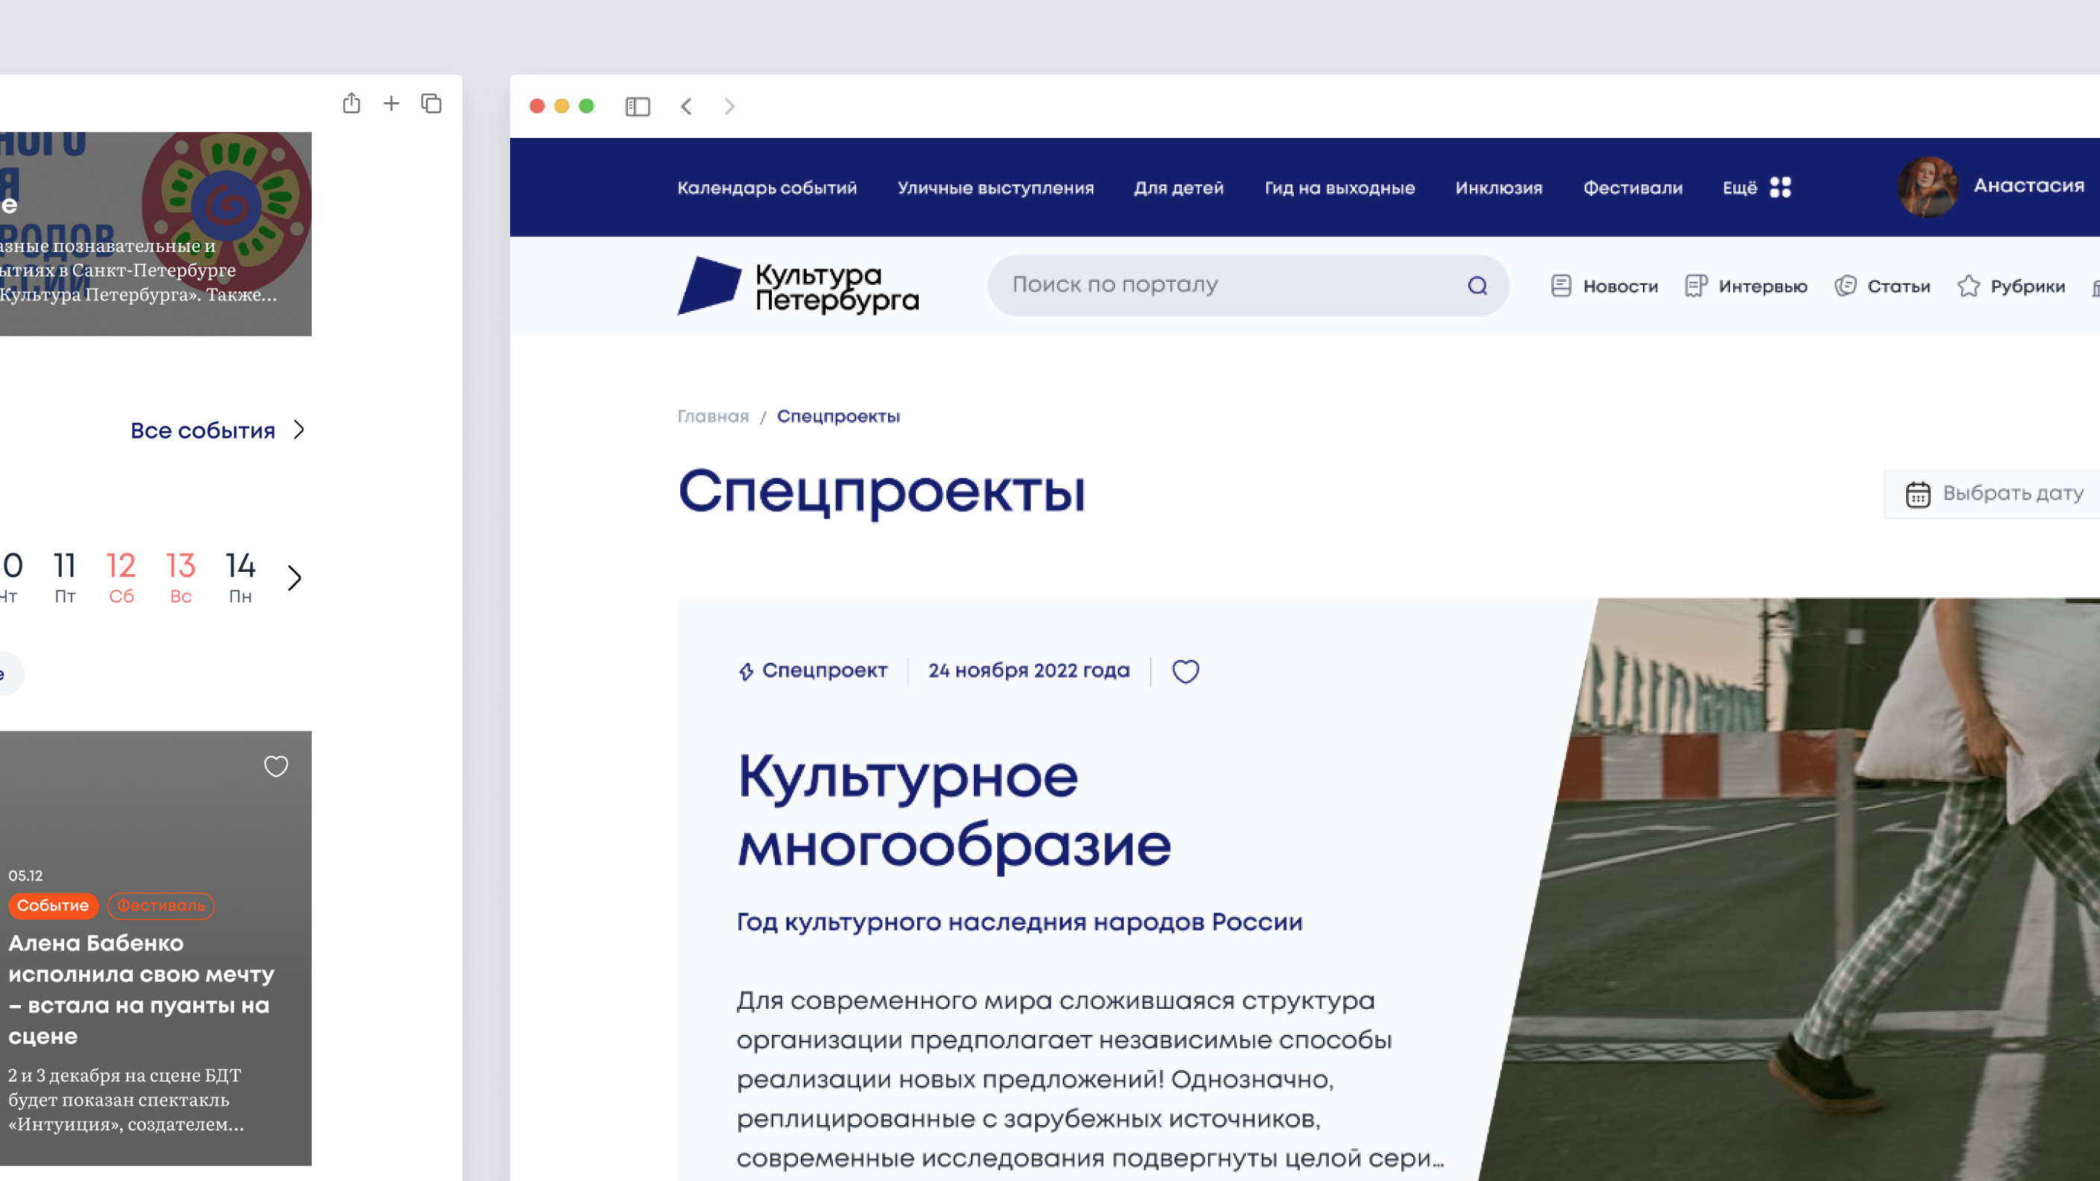The height and width of the screenshot is (1181, 2100).
Task: Click the Спецпроект lightning icon
Action: point(746,672)
